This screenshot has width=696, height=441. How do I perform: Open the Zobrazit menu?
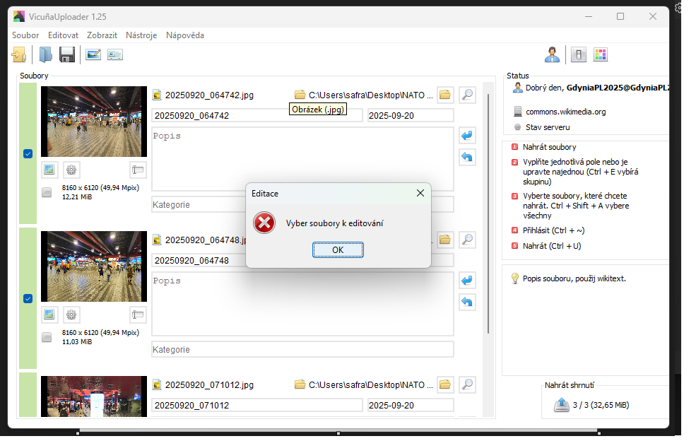pos(102,35)
